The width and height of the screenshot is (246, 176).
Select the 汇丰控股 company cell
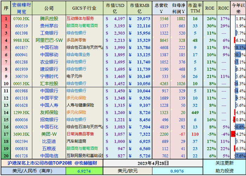[49, 84]
